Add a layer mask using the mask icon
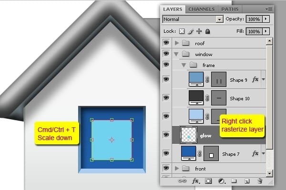This screenshot has width=286, height=190. 208,181
